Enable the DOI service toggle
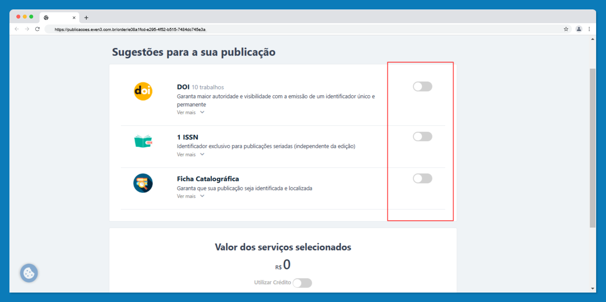 tap(422, 87)
